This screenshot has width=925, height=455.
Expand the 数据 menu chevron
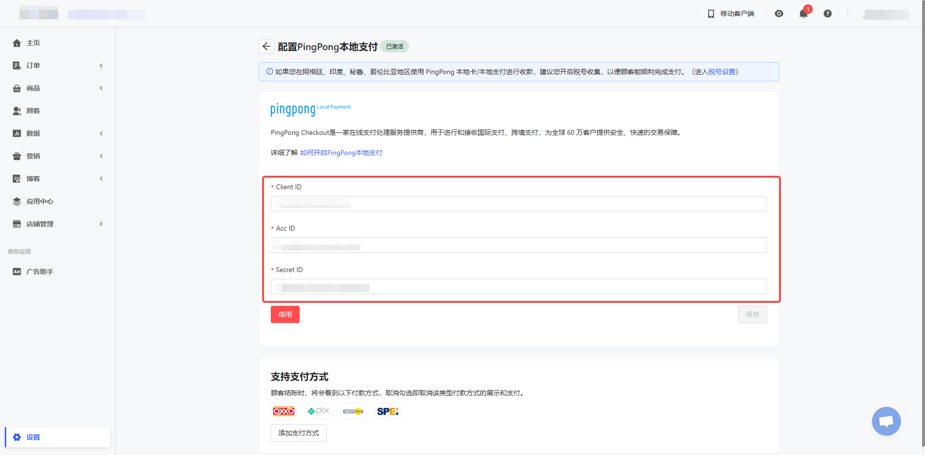[101, 133]
